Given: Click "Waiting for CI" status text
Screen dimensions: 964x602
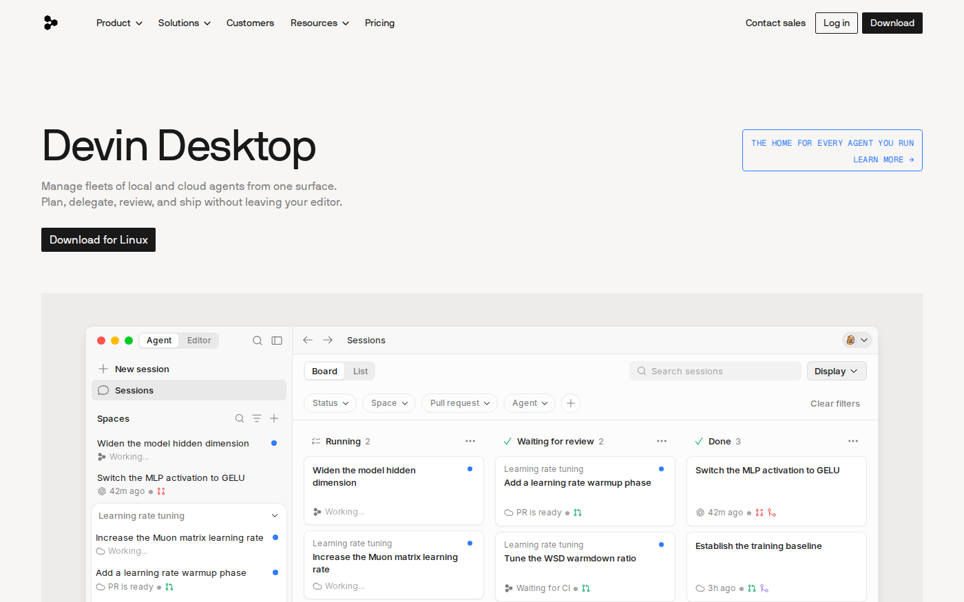Looking at the screenshot, I should tap(543, 588).
